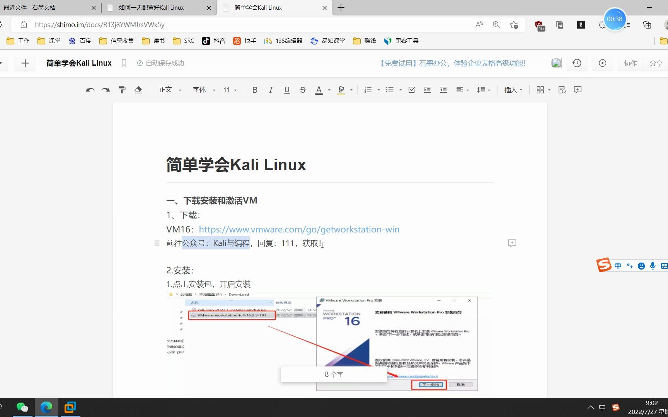Open document version history clock

click(x=577, y=63)
